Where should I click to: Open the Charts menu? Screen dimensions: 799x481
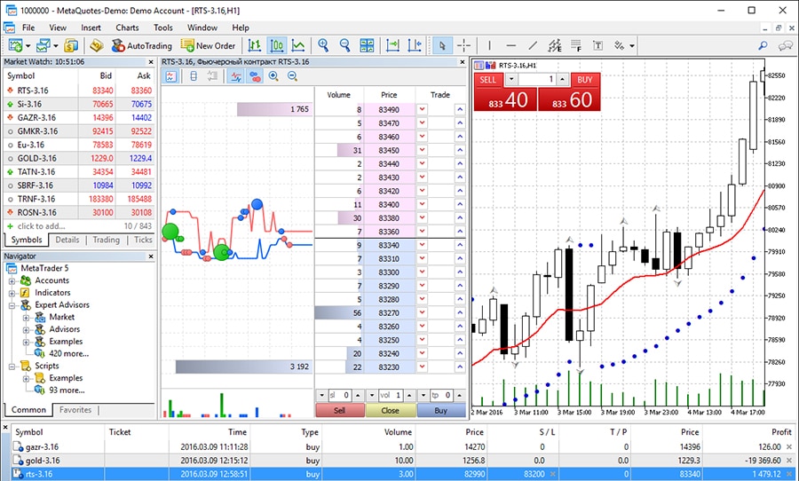(127, 28)
